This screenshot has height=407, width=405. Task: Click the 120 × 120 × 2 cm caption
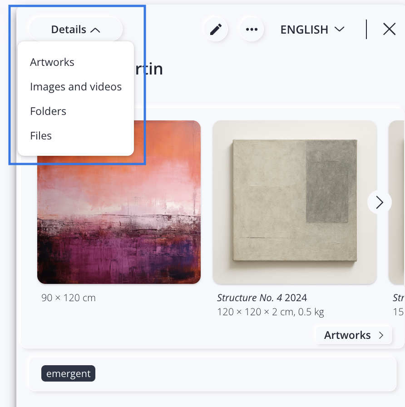point(270,312)
